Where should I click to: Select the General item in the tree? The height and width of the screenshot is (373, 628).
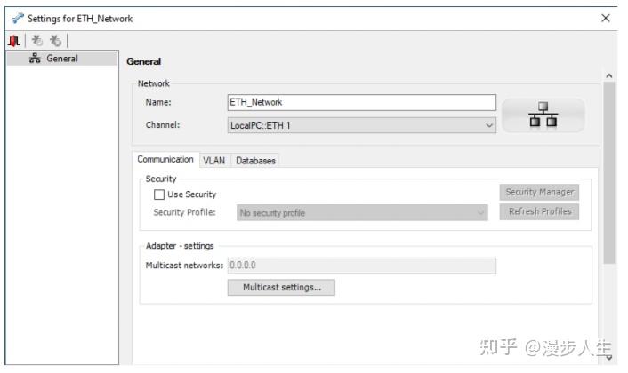[61, 59]
